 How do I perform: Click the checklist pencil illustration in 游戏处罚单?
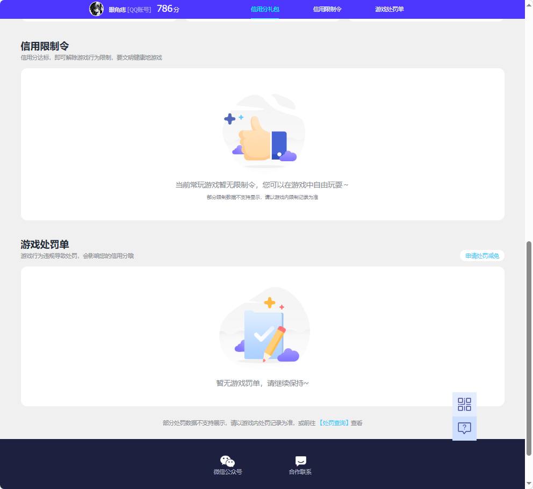[x=264, y=326]
